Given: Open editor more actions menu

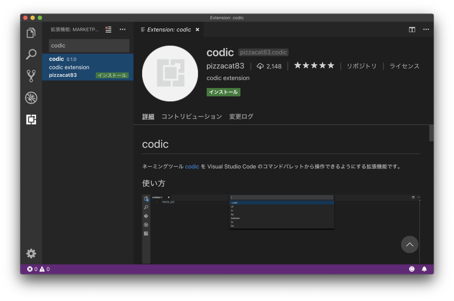Looking at the screenshot, I should pos(426,29).
